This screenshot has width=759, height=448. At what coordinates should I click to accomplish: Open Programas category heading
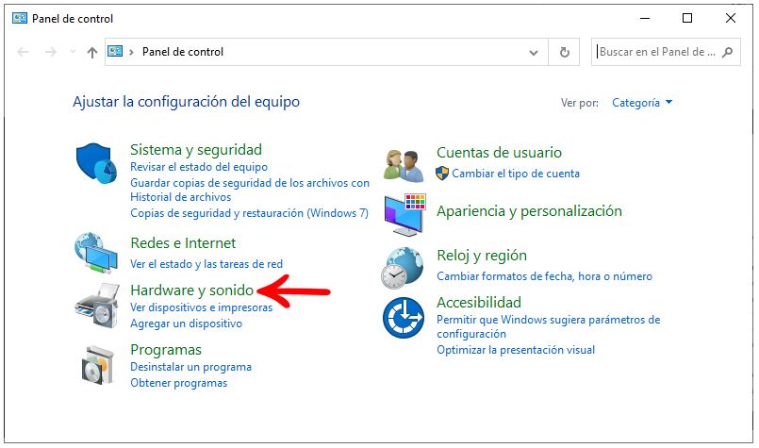[166, 350]
